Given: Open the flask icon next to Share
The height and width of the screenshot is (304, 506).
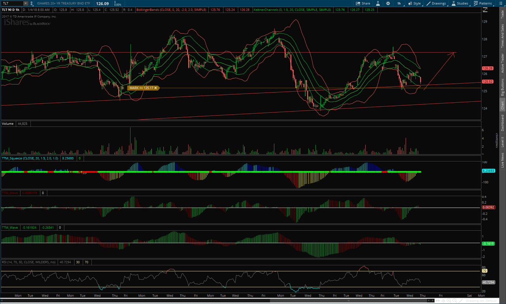Looking at the screenshot, I should pyautogui.click(x=378, y=4).
